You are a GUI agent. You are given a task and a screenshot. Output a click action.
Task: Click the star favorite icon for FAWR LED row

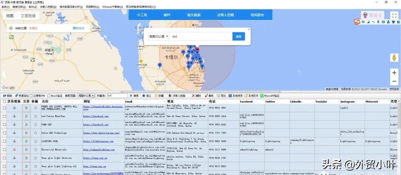(x=36, y=124)
